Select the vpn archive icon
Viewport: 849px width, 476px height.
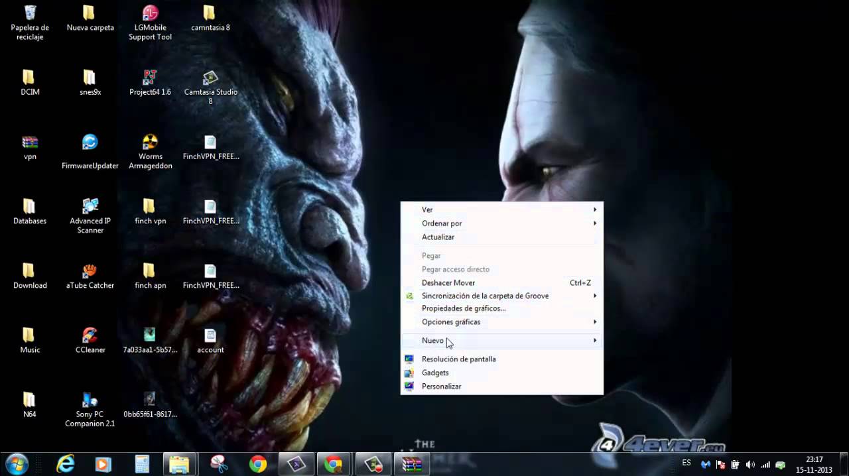click(30, 147)
